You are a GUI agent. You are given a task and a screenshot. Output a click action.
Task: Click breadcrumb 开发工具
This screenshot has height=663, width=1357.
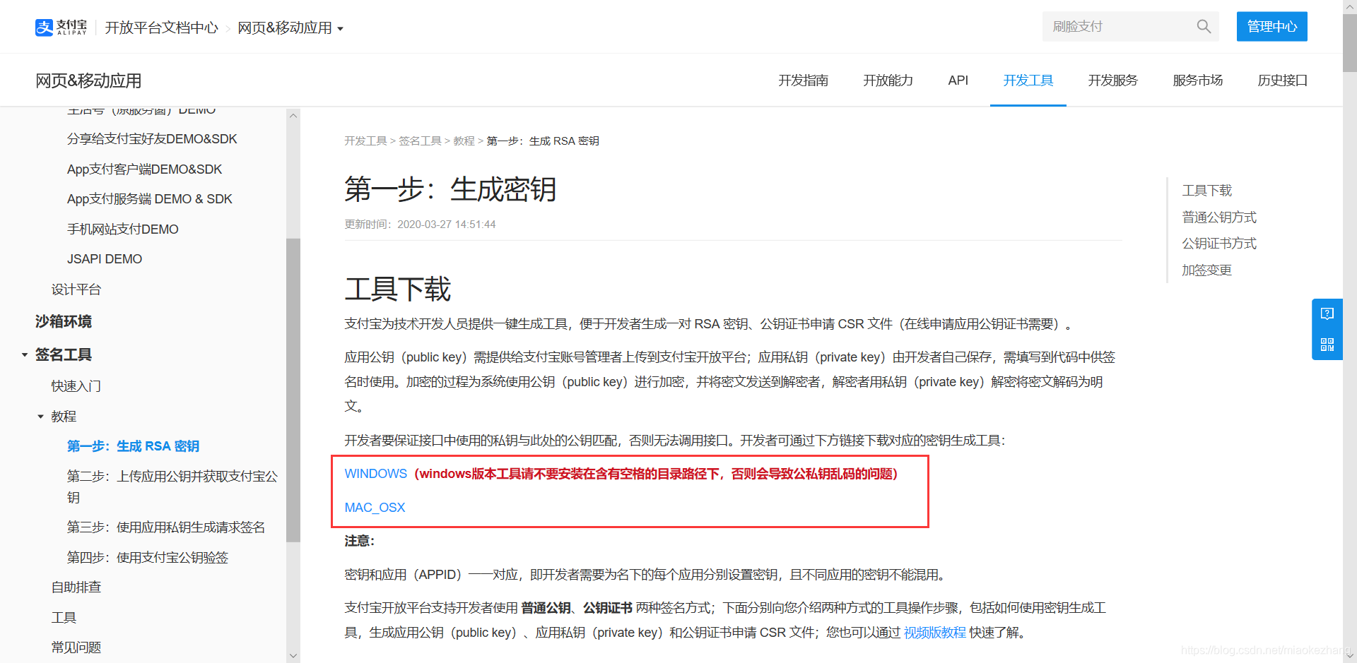pos(365,141)
